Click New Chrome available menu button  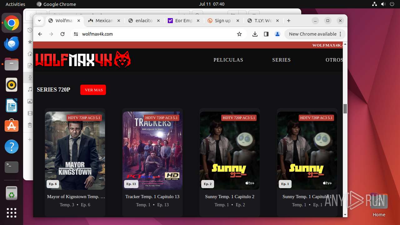pyautogui.click(x=315, y=34)
